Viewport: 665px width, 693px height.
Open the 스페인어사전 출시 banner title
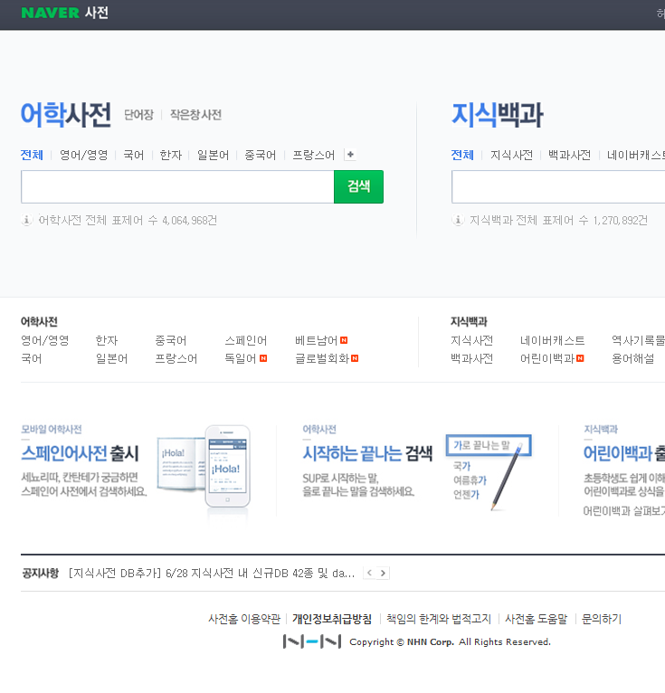pyautogui.click(x=80, y=453)
